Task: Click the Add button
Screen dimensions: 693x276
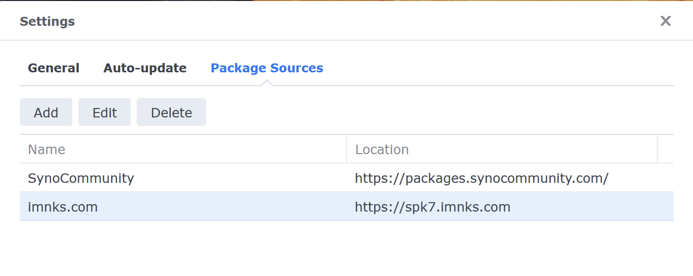Action: point(46,112)
